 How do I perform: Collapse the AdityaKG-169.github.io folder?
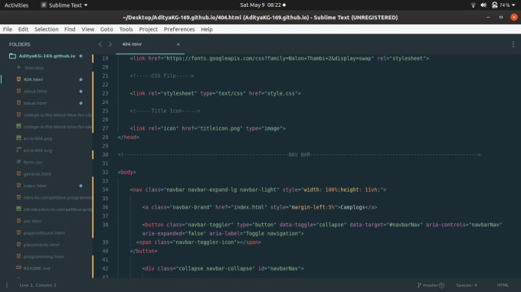(47, 56)
